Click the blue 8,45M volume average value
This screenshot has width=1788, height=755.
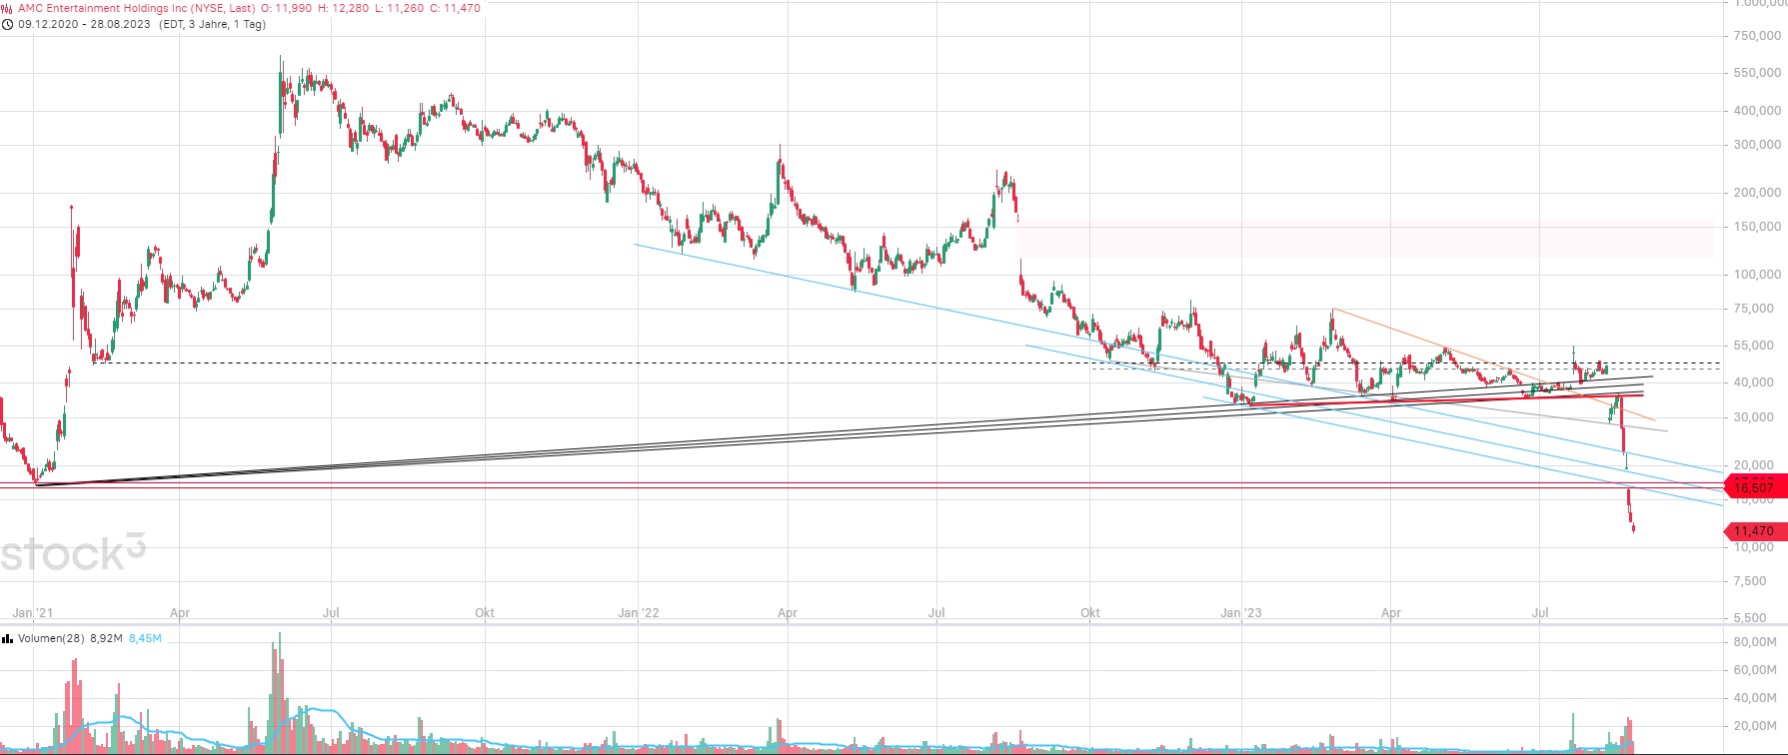pos(145,638)
